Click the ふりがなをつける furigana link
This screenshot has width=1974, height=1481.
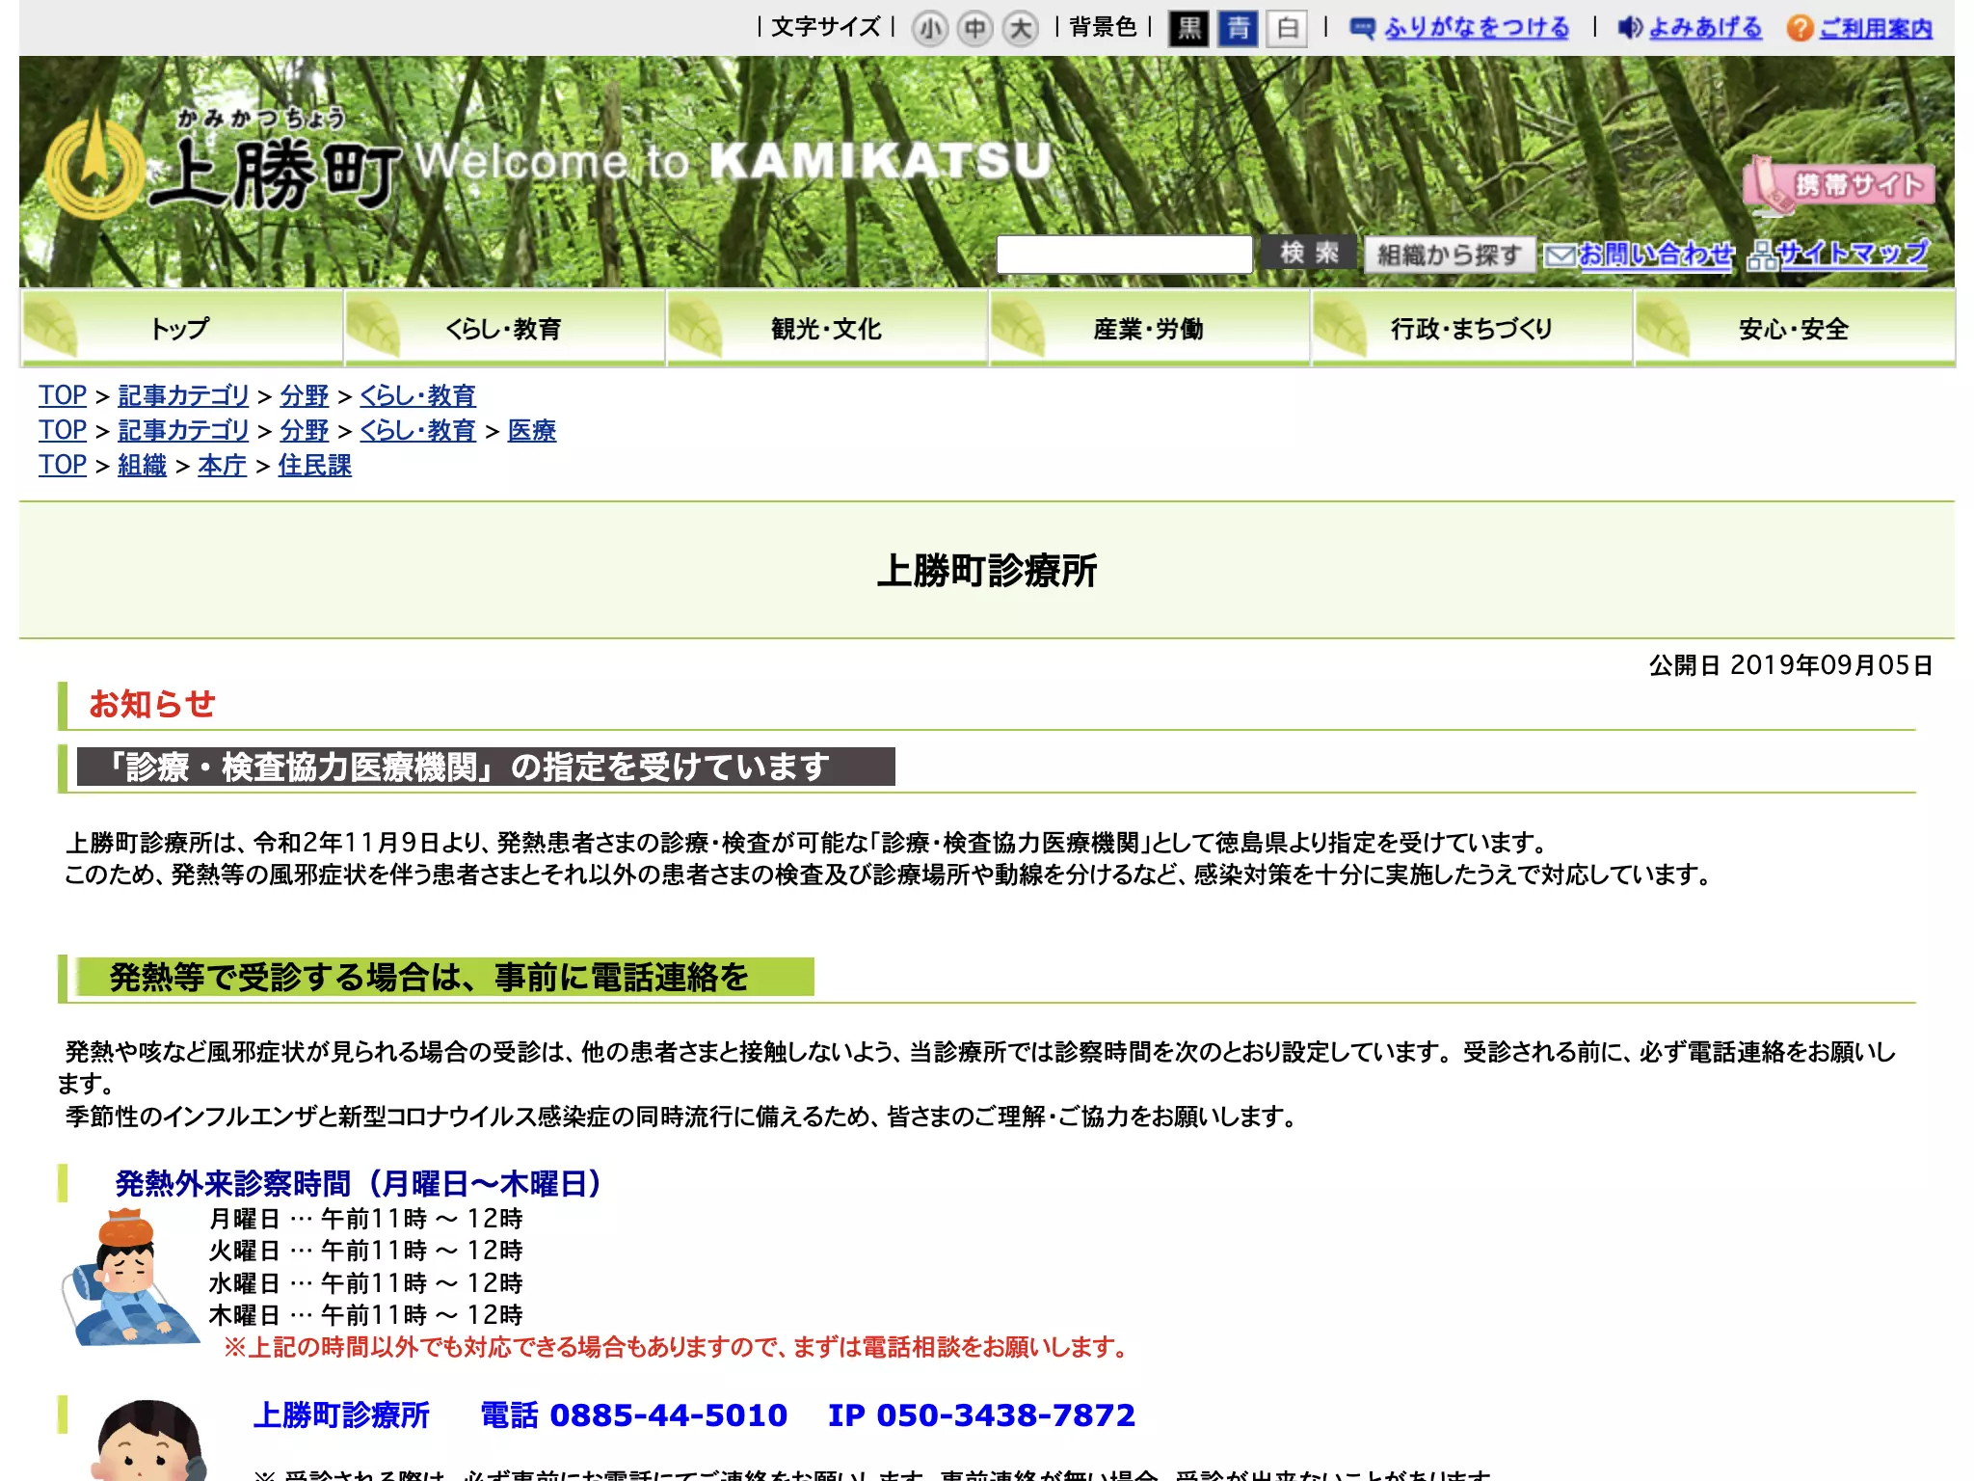click(x=1476, y=28)
